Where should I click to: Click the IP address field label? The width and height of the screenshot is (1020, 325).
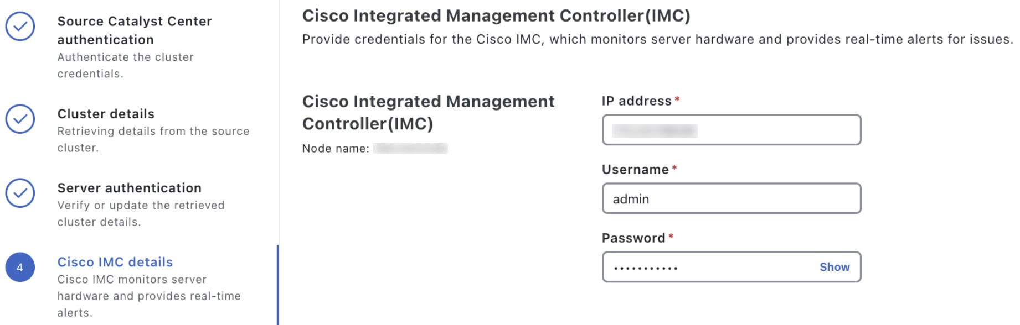(x=636, y=101)
